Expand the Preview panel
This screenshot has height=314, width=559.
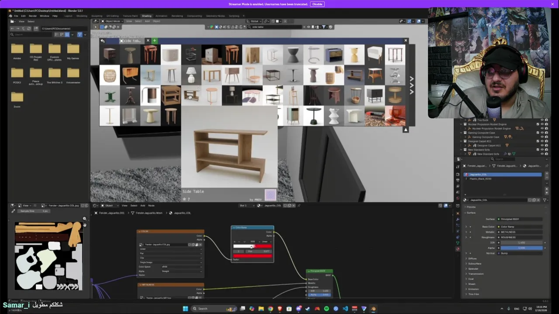click(x=471, y=207)
